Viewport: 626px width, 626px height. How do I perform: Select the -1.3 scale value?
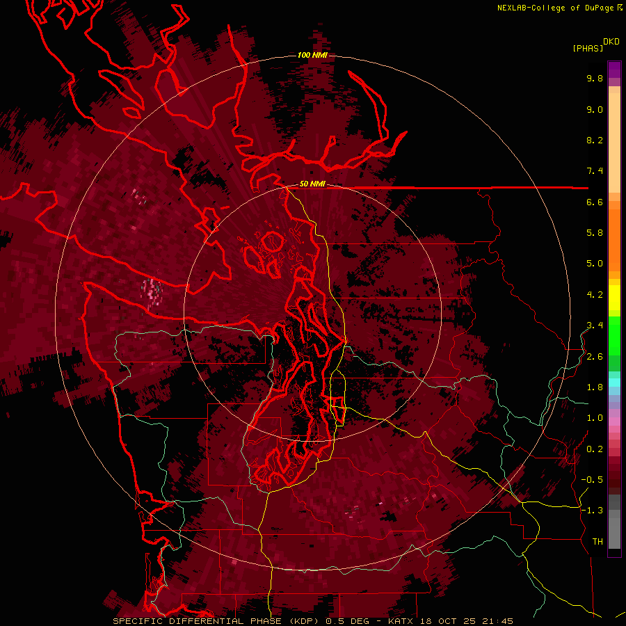[x=592, y=511]
